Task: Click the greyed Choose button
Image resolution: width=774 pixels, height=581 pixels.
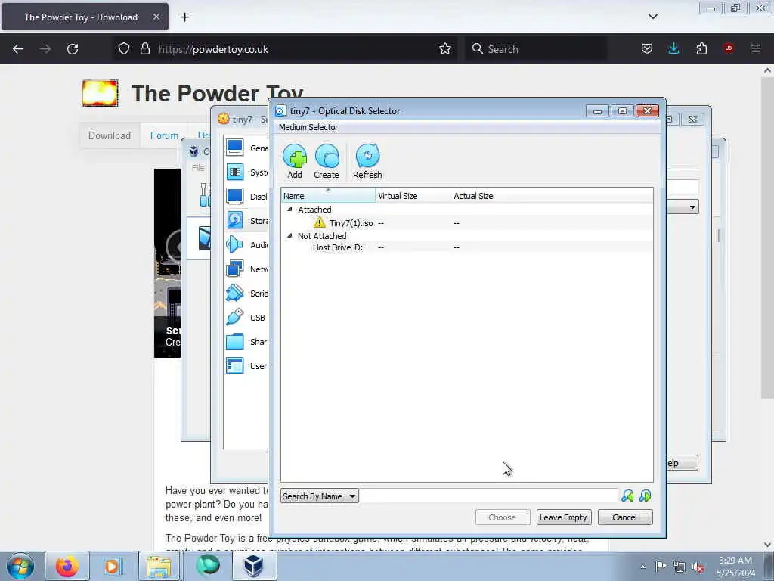Action: pos(503,517)
